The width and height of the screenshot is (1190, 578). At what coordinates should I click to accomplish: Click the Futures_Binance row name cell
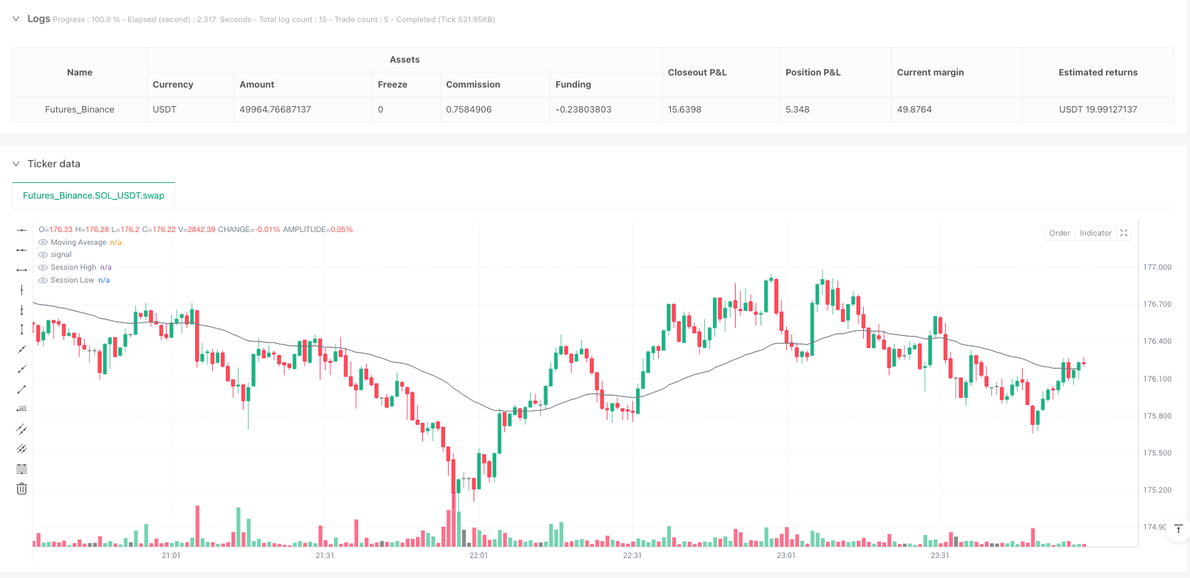80,110
